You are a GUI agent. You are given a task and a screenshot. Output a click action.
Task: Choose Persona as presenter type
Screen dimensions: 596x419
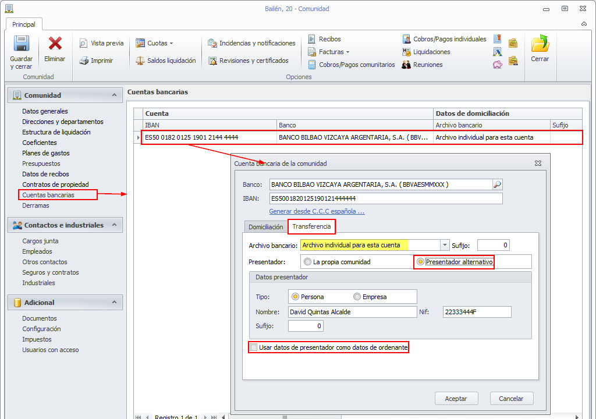[295, 297]
